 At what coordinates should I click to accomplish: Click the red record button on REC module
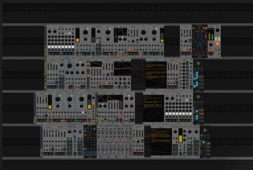tap(217, 44)
